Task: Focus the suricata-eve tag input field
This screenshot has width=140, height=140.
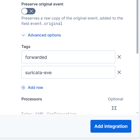Action: coord(68,72)
